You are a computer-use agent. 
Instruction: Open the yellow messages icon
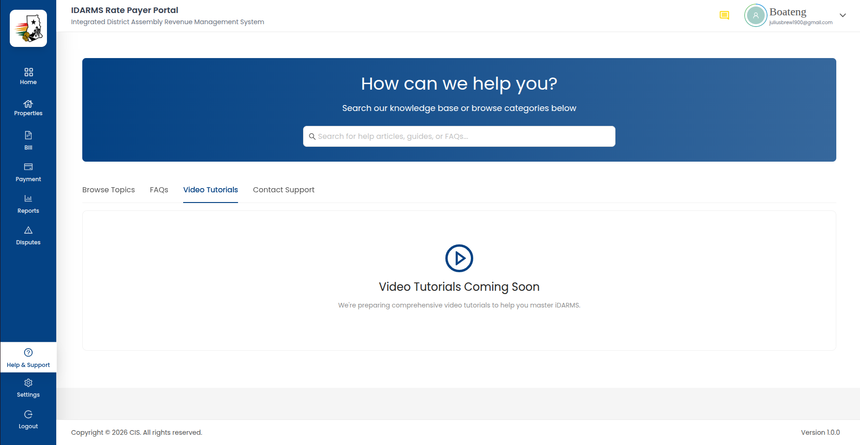[x=724, y=15]
